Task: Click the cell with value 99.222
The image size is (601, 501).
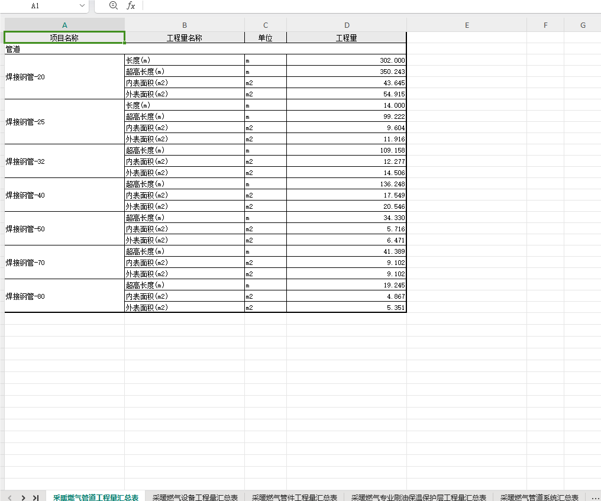Action: [x=347, y=117]
